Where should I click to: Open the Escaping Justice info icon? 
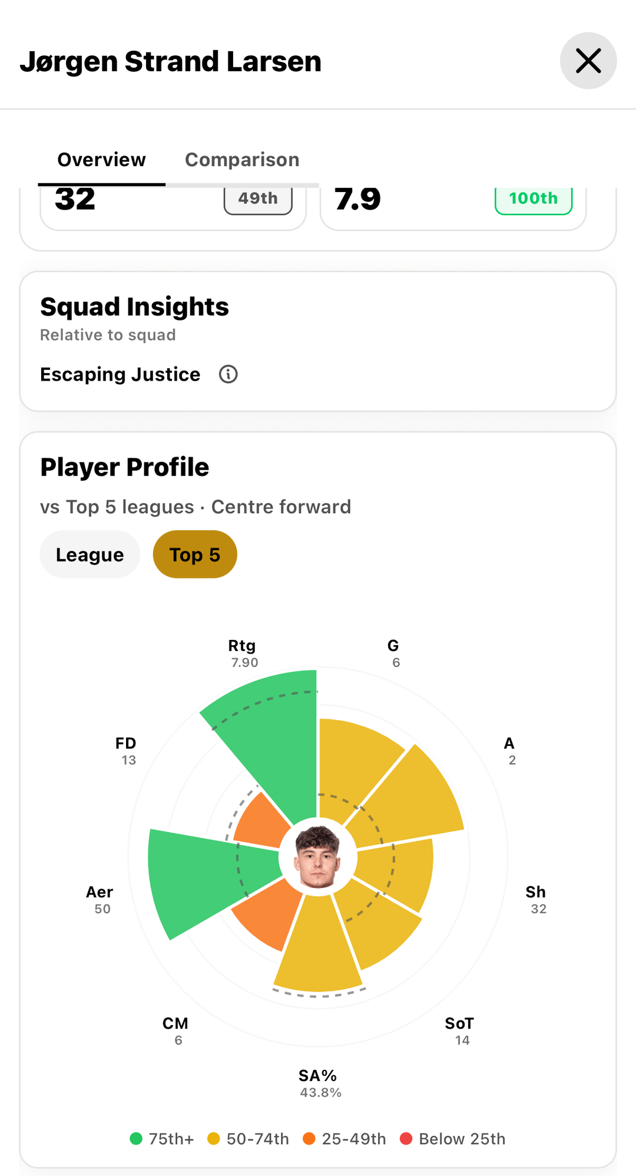[x=228, y=374]
